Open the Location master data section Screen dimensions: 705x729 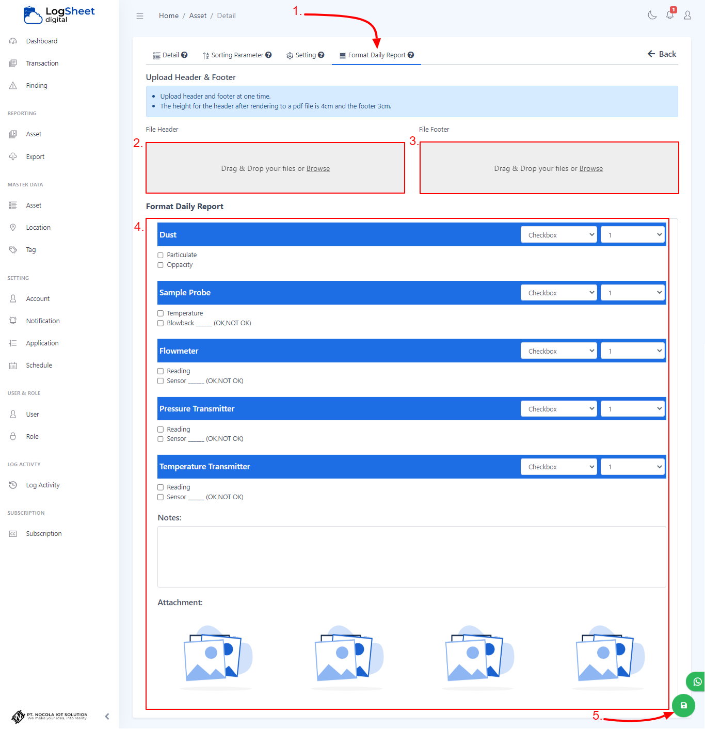38,227
